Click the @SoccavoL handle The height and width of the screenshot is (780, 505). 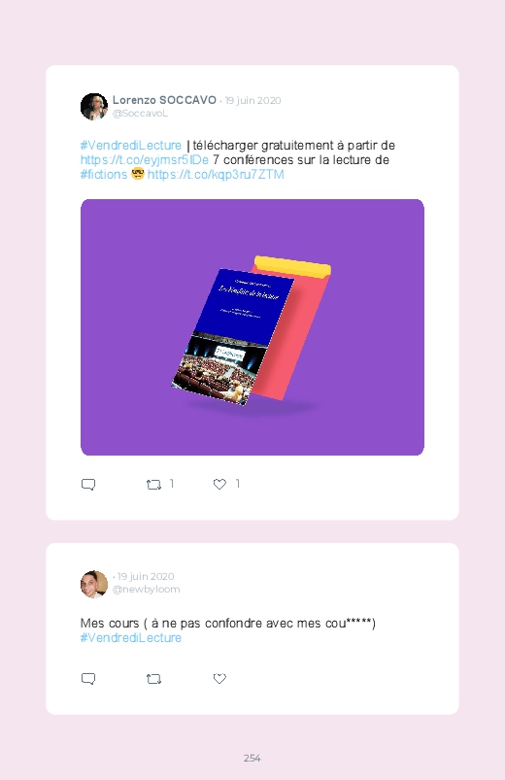[x=140, y=114]
